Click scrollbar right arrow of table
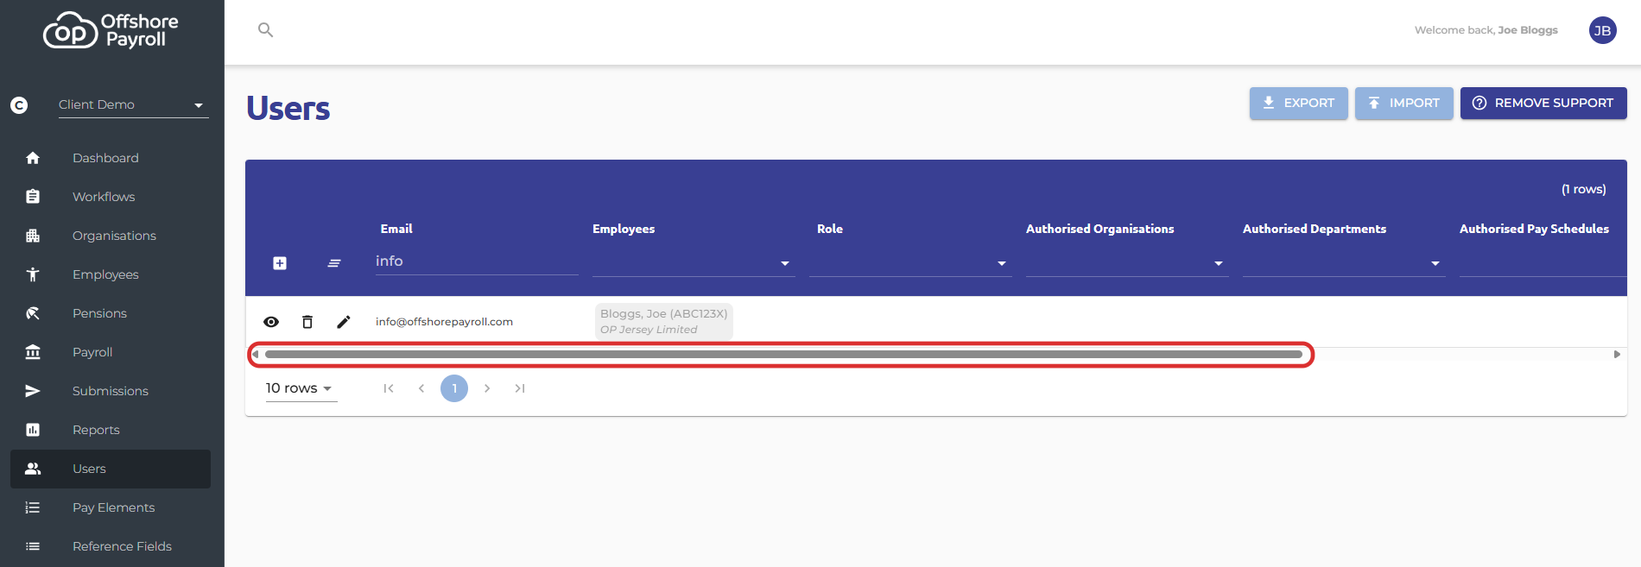1641x567 pixels. point(1617,354)
